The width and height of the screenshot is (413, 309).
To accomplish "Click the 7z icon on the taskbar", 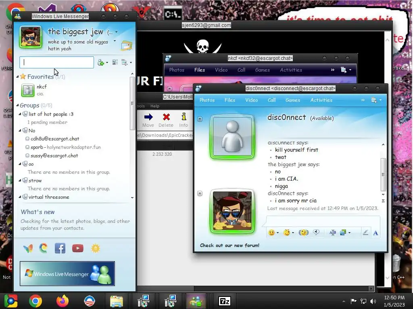I will pyautogui.click(x=224, y=301).
